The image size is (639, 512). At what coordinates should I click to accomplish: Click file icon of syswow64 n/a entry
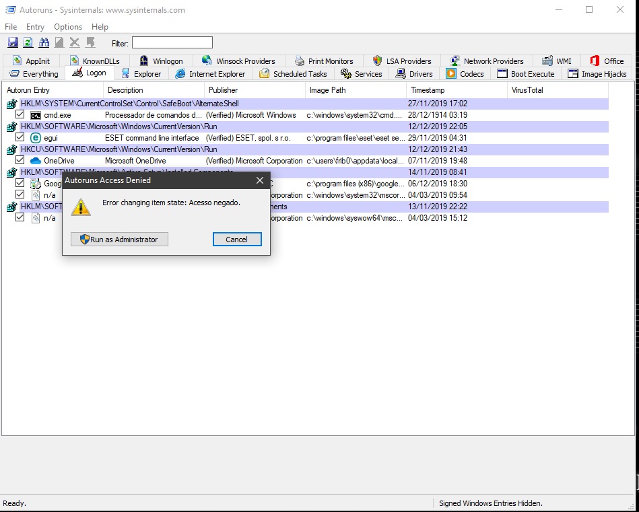click(x=36, y=218)
